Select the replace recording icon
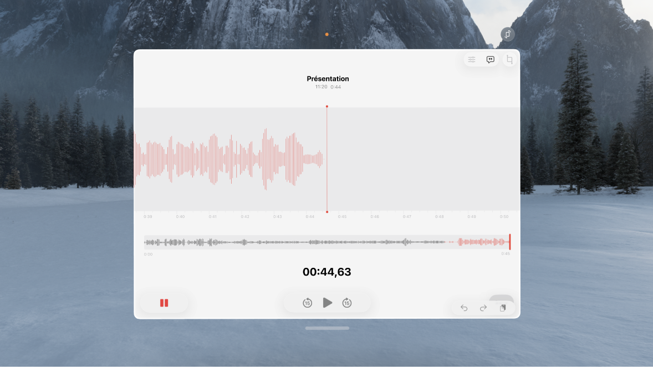 pyautogui.click(x=502, y=308)
